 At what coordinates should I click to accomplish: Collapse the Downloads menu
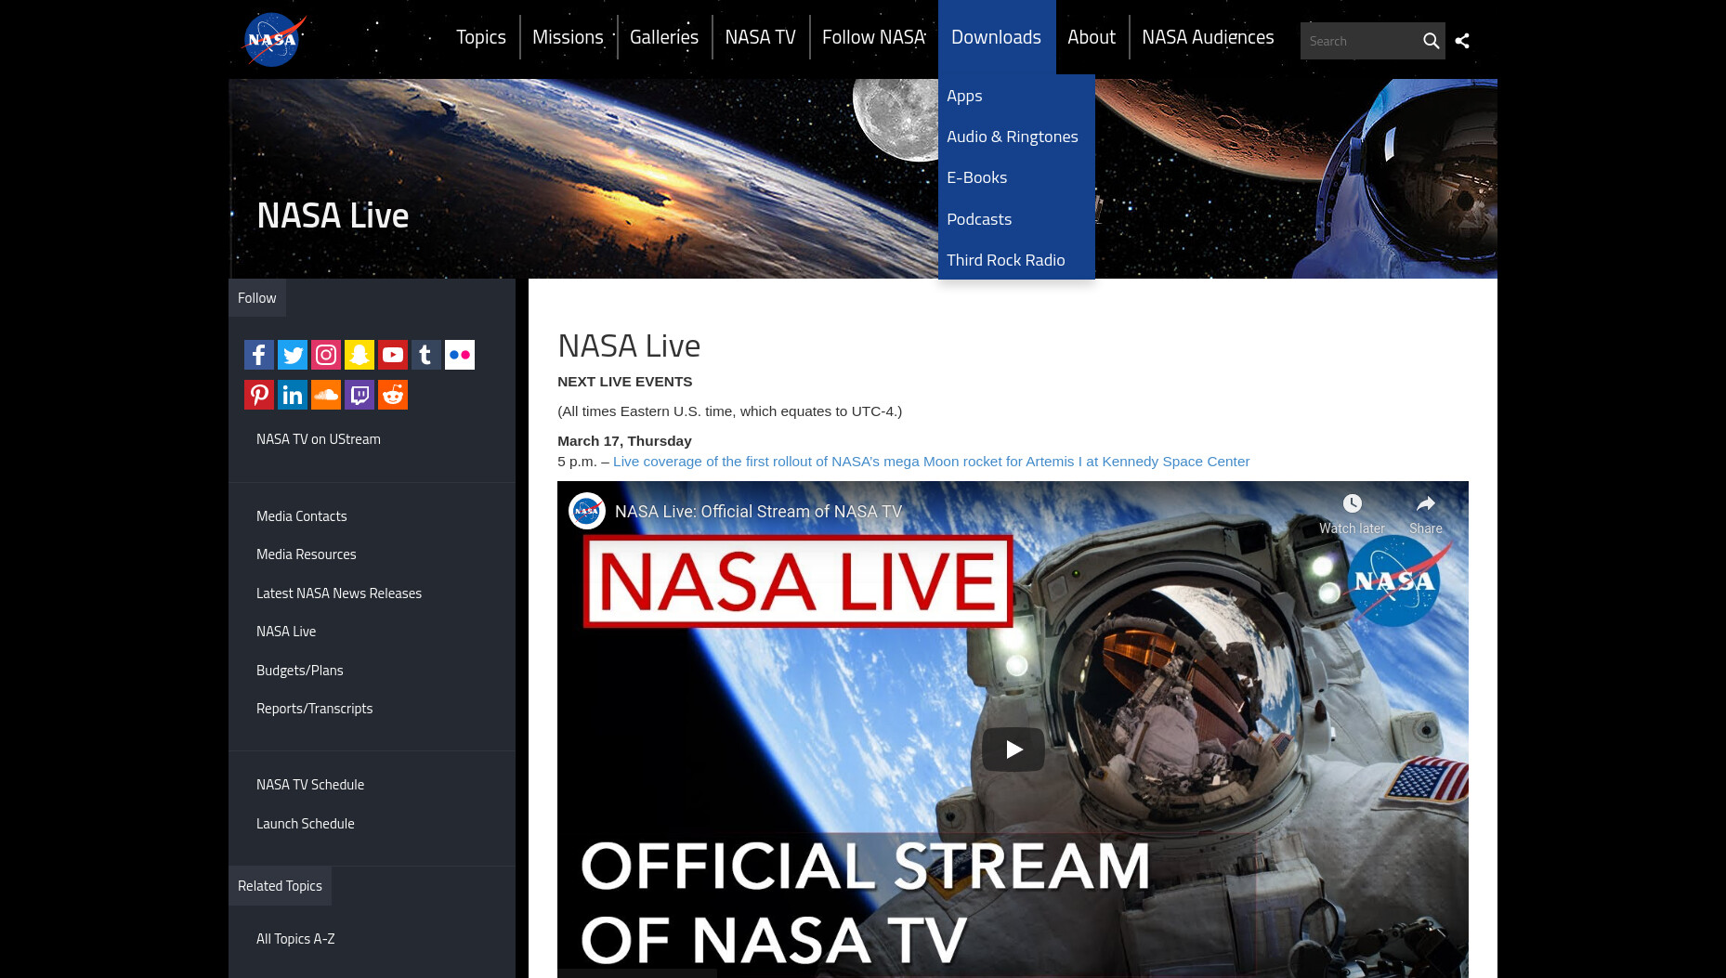[996, 37]
